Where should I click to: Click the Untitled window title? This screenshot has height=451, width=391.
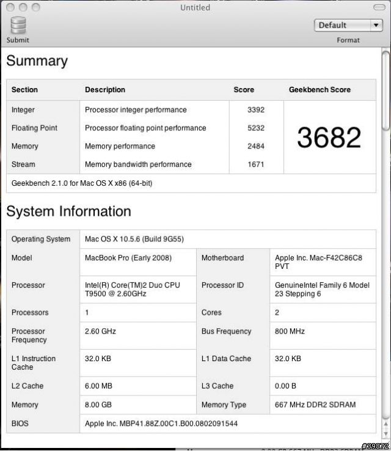tap(195, 7)
